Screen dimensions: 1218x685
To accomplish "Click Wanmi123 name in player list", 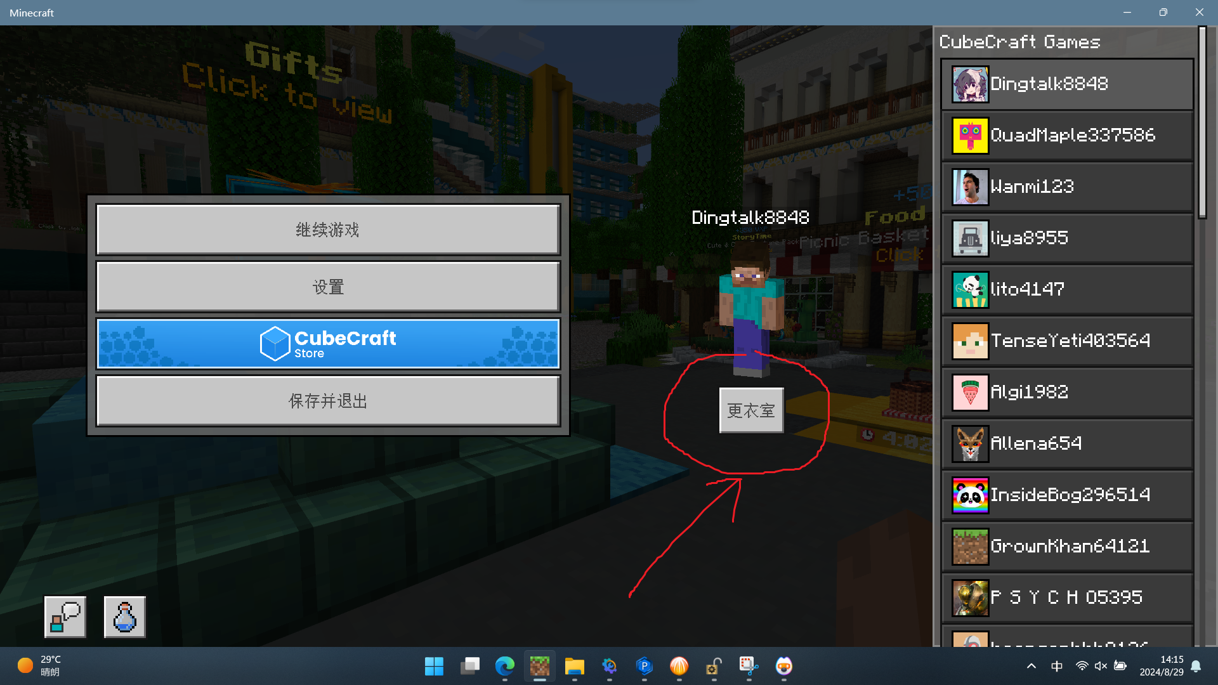I will 1032,186.
